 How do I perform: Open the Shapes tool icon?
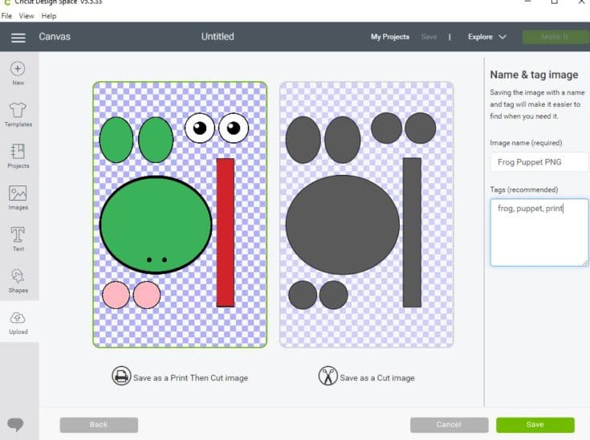[x=18, y=276]
